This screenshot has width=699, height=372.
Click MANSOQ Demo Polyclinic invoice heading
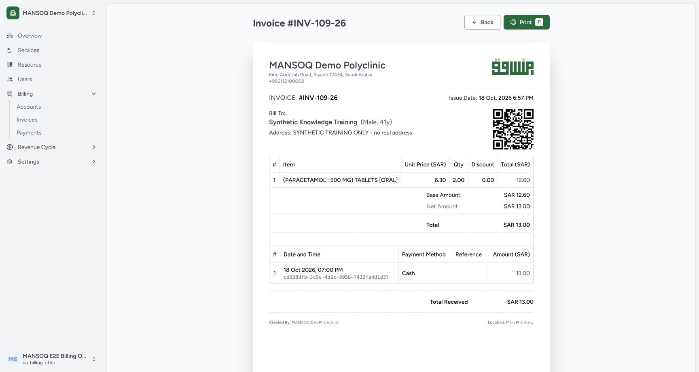327,65
